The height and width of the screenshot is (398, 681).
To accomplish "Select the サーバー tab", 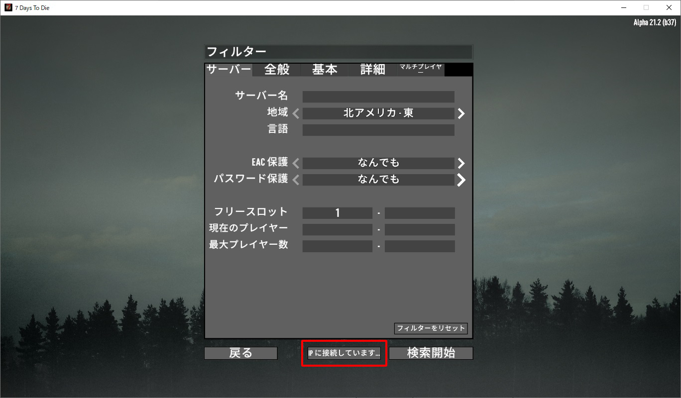I will 229,70.
